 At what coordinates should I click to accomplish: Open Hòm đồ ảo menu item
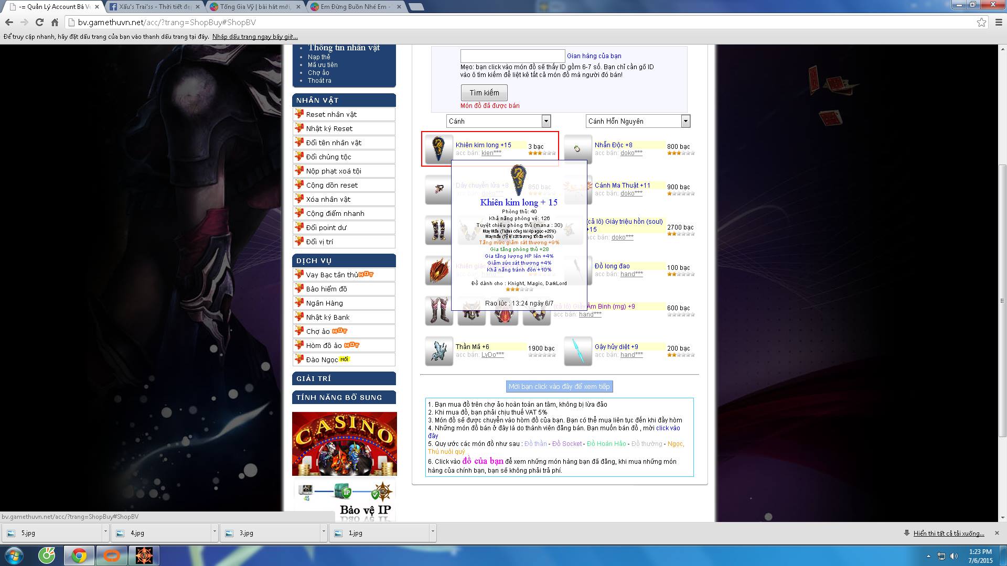coord(344,345)
